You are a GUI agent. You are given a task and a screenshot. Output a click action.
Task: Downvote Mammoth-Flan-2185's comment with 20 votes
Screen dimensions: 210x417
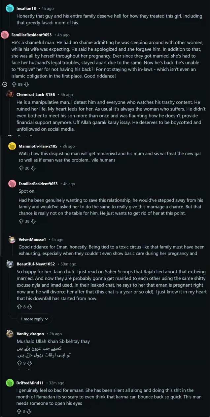33,168
